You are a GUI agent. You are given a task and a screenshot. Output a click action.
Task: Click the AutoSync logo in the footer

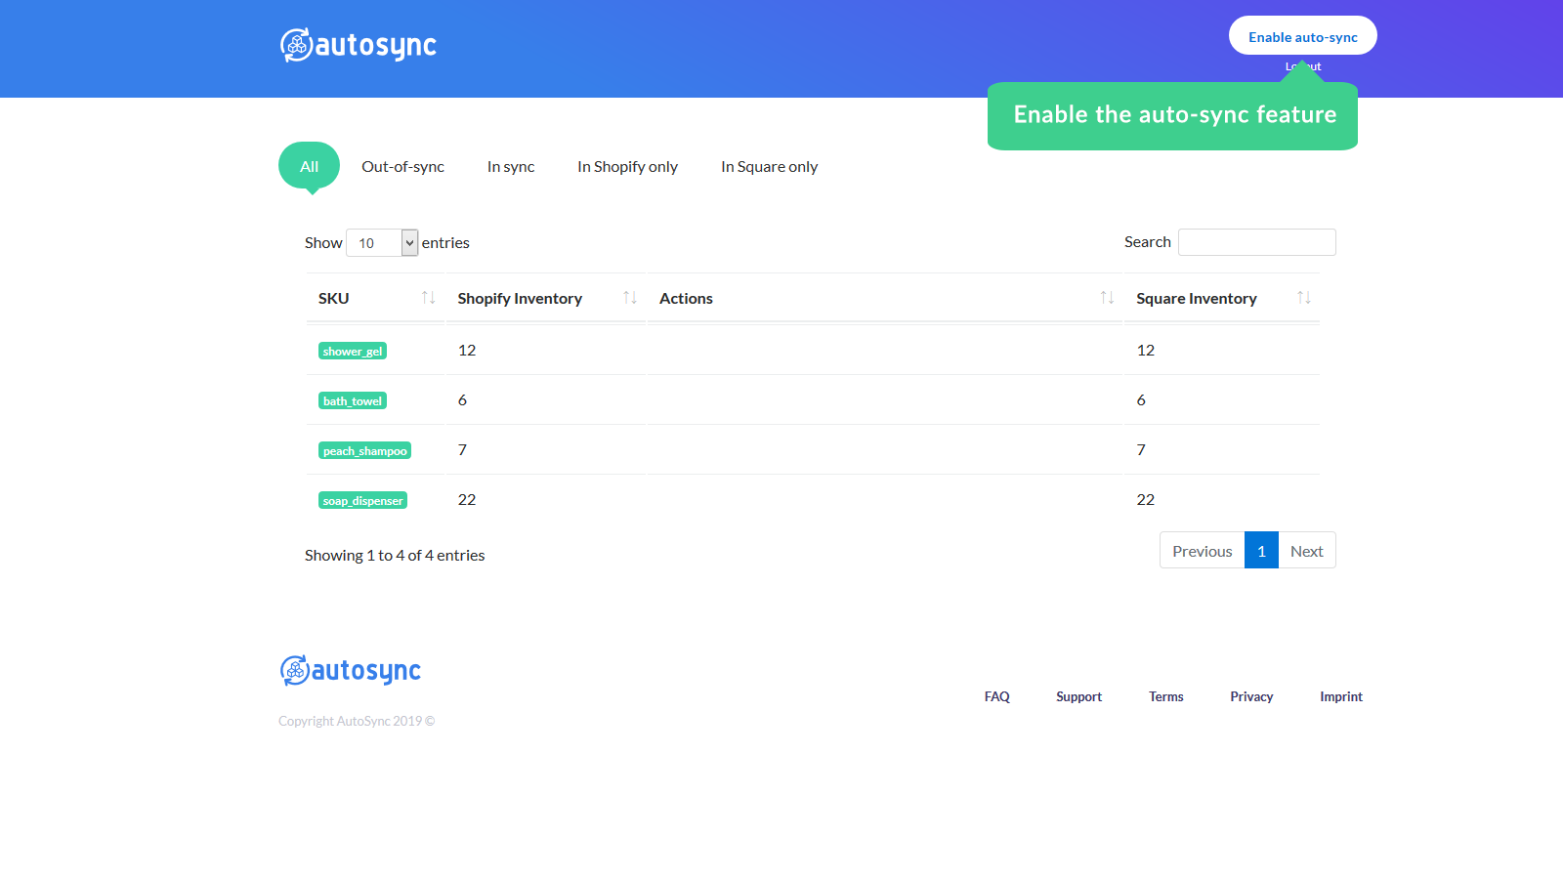(349, 670)
